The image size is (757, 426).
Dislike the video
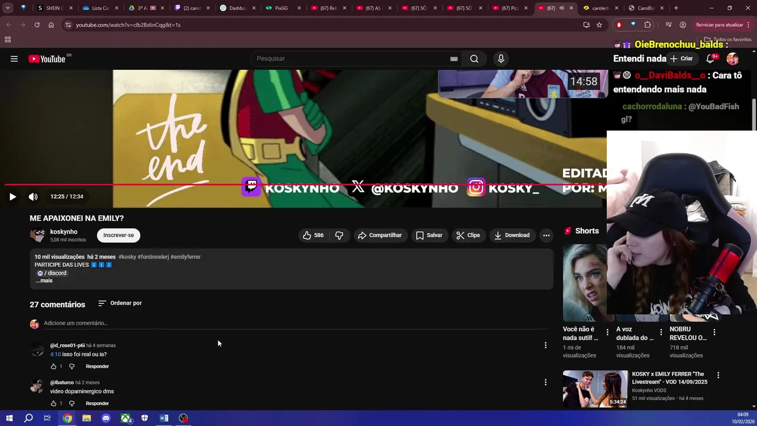click(x=339, y=235)
